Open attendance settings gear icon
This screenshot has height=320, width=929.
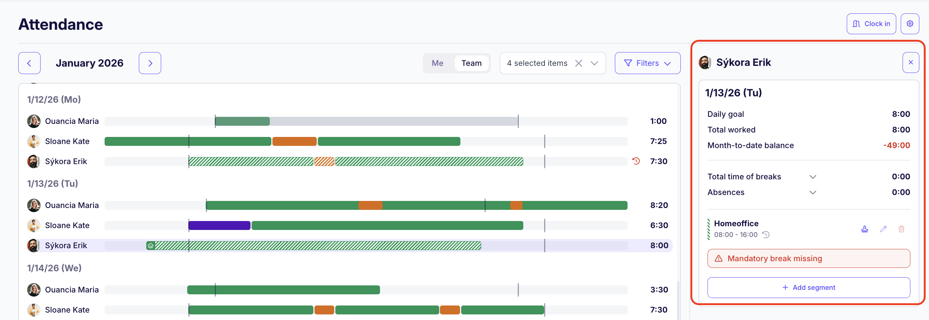tap(910, 24)
